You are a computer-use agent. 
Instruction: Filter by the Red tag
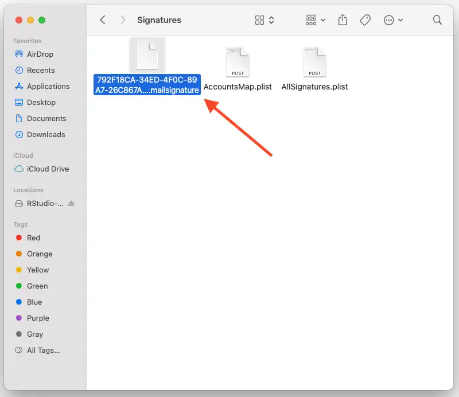point(33,238)
